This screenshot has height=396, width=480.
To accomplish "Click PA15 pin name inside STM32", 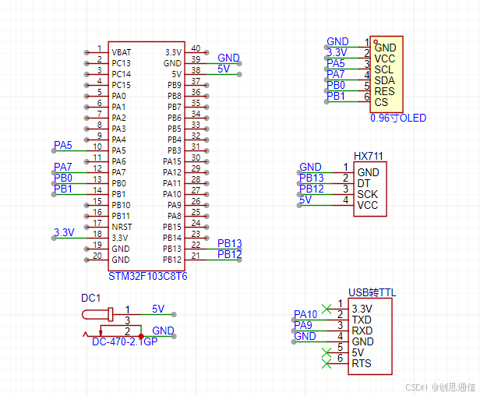I will pos(172,161).
